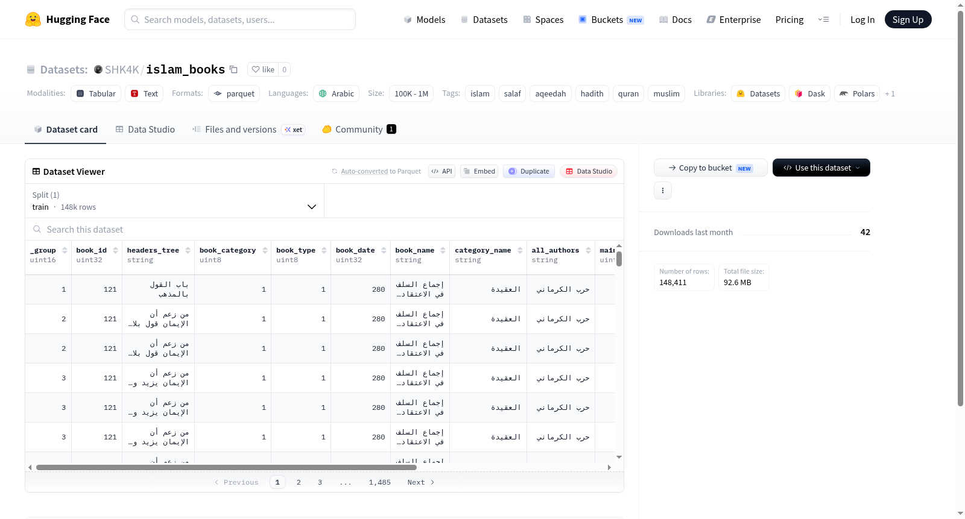
Task: Open Data Studio from the viewer header
Action: 589,171
